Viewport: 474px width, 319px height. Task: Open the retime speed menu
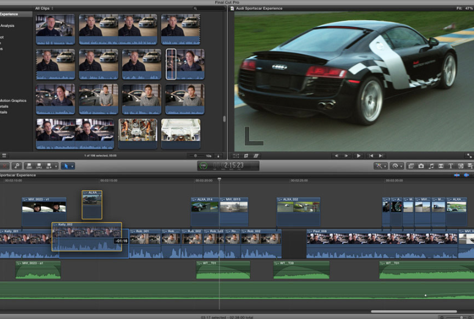coord(396,166)
